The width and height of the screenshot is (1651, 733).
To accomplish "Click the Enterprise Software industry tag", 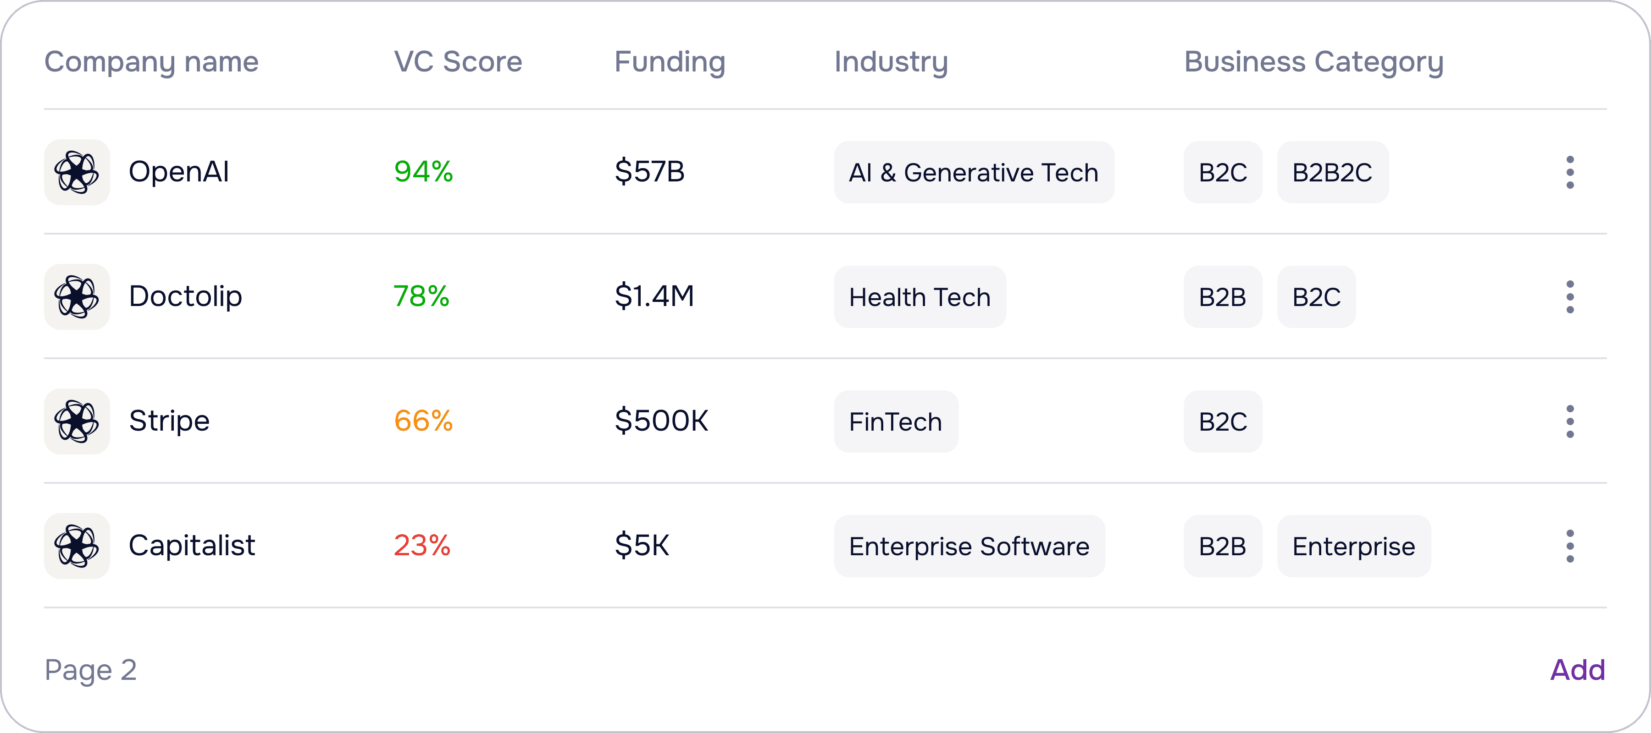I will point(969,546).
